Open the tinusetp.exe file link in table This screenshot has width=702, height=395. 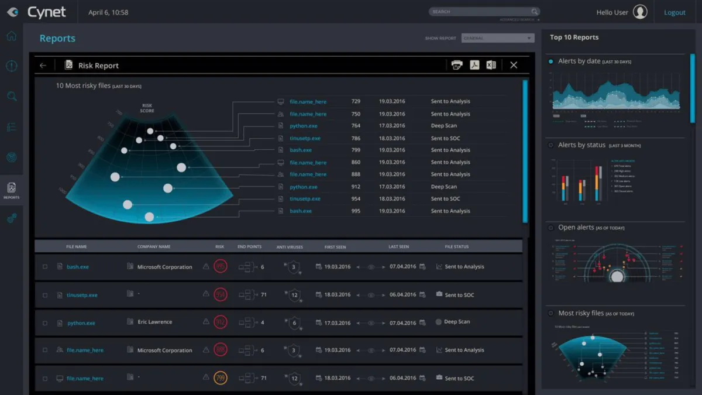[x=82, y=296]
